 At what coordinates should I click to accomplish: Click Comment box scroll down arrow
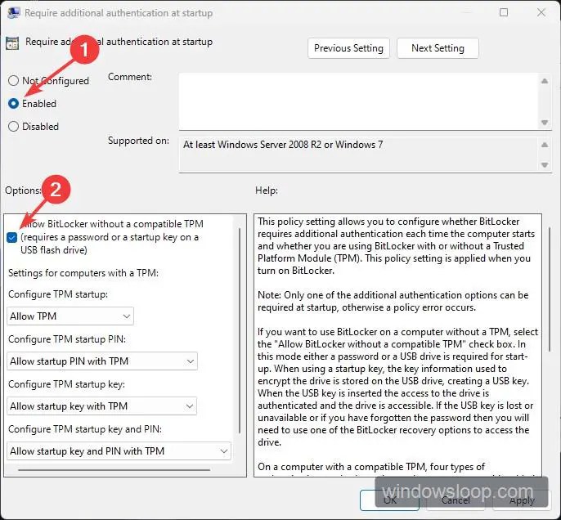545,123
